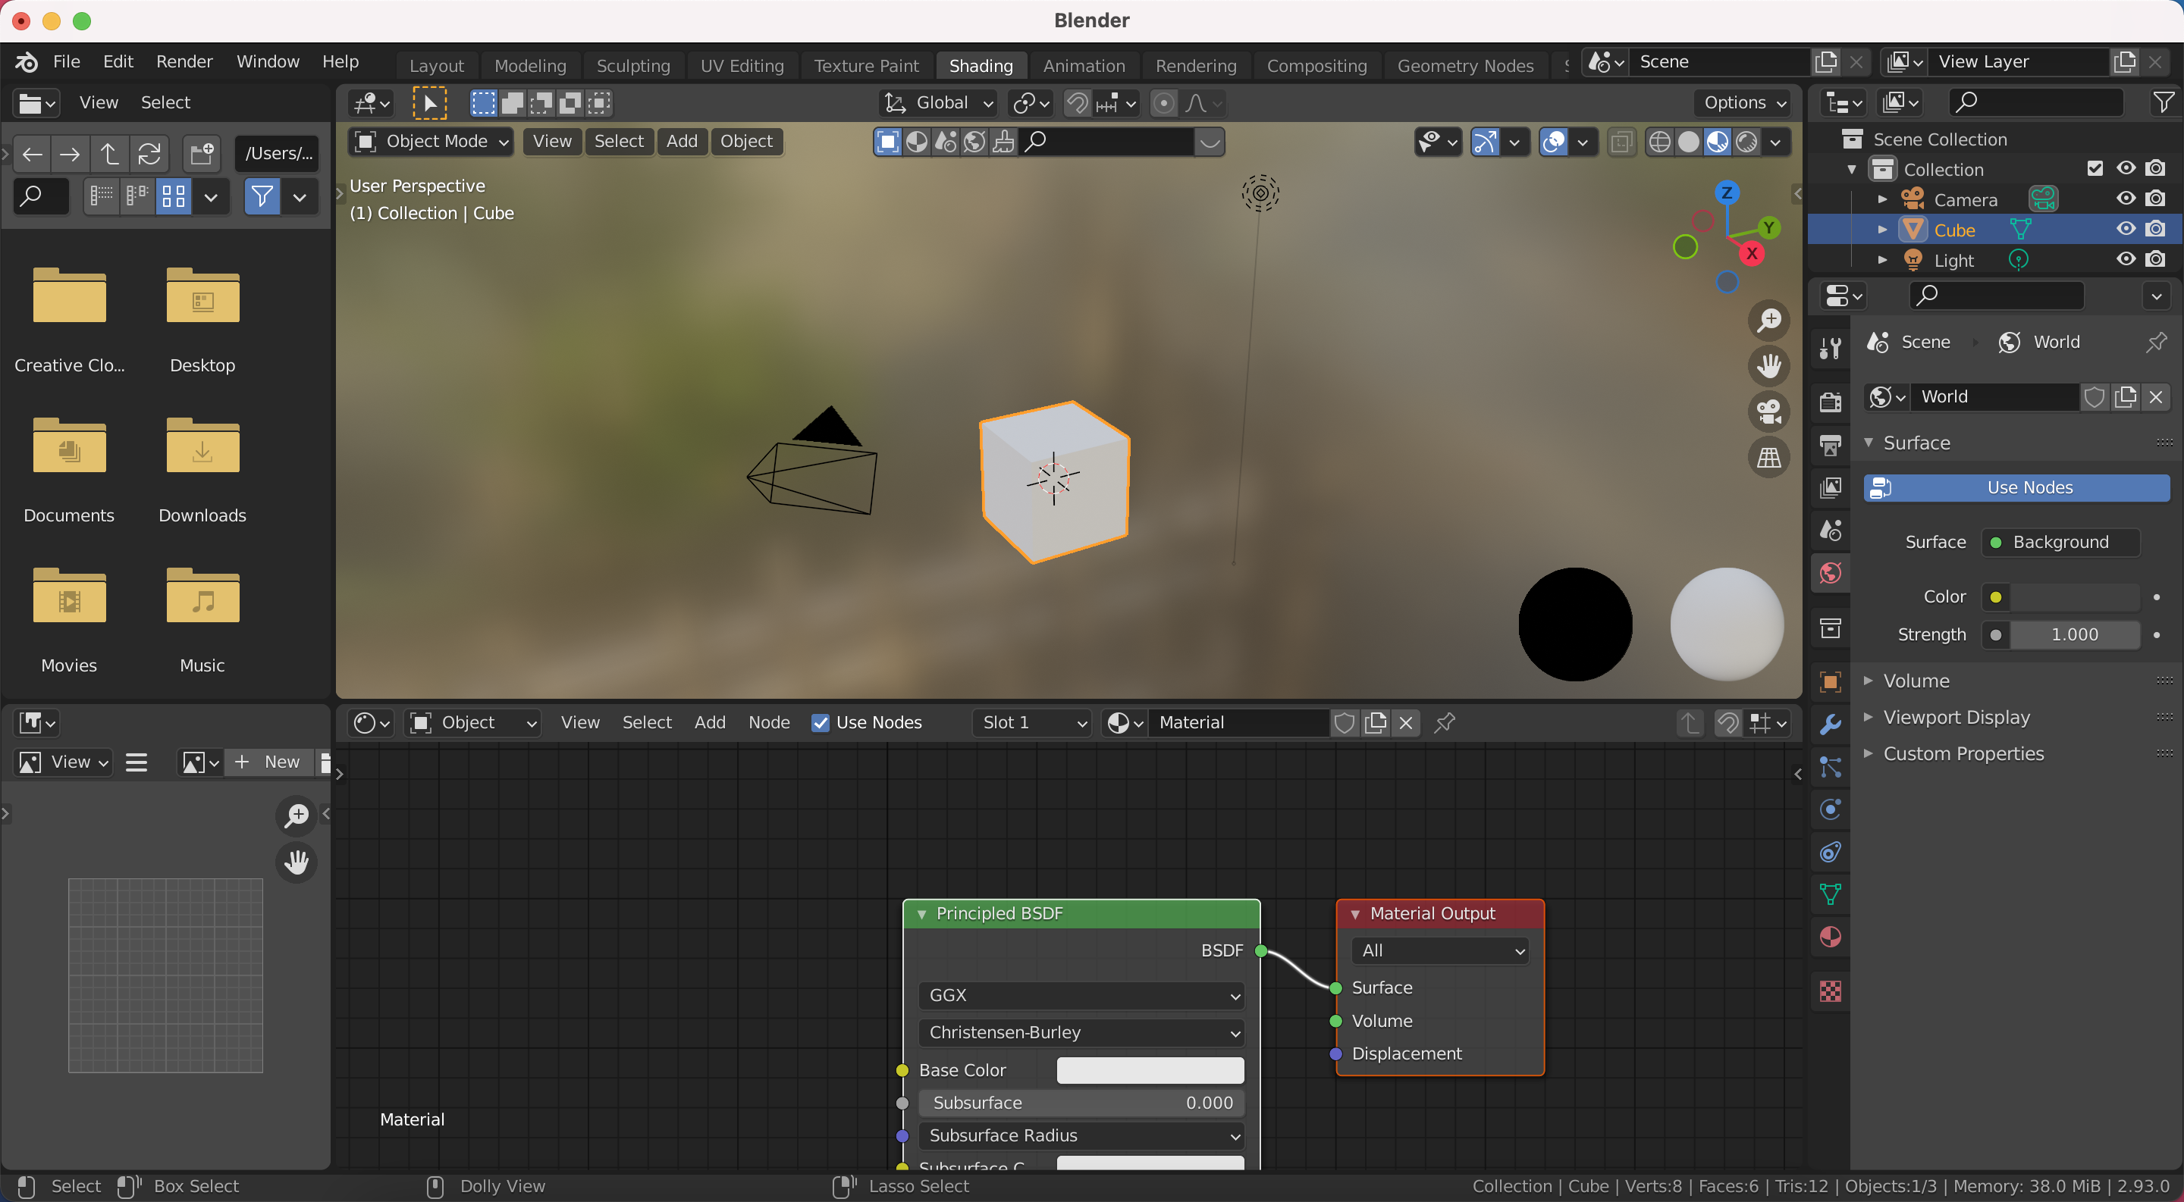Open the Tool properties tab icon
The height and width of the screenshot is (1202, 2184).
pos(1831,347)
